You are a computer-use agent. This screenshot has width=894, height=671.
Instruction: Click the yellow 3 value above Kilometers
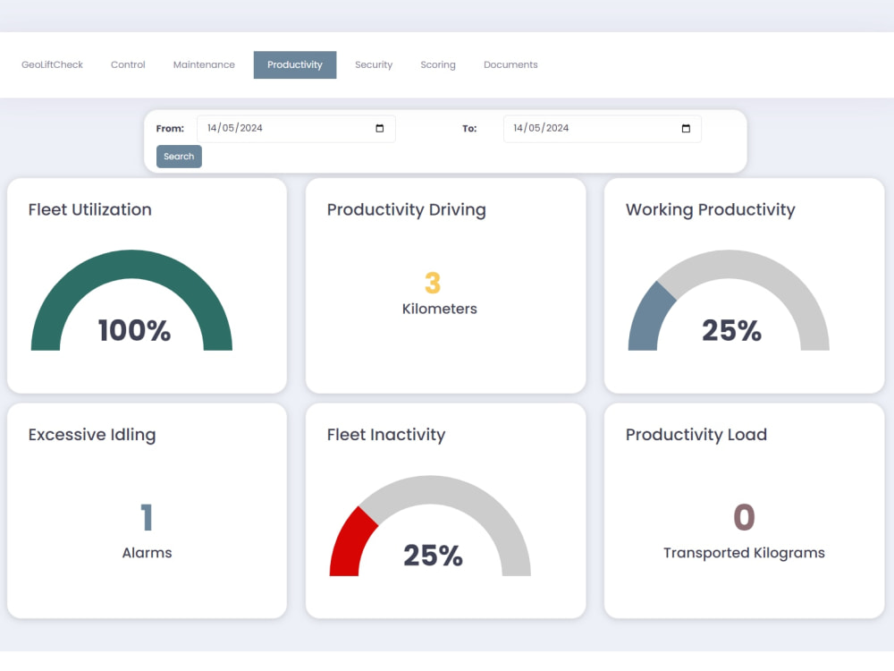click(433, 283)
